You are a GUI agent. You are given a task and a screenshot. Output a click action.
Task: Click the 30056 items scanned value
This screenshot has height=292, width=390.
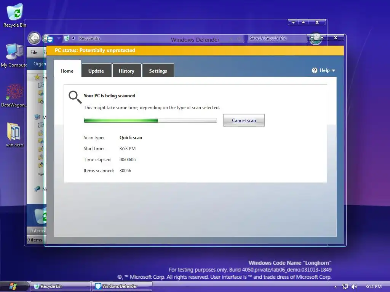125,171
